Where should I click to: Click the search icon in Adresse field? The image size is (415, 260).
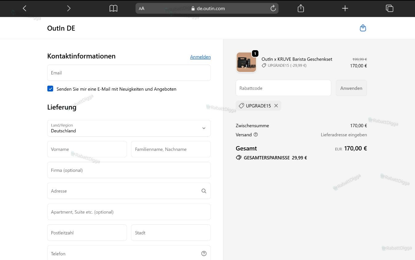(x=204, y=191)
